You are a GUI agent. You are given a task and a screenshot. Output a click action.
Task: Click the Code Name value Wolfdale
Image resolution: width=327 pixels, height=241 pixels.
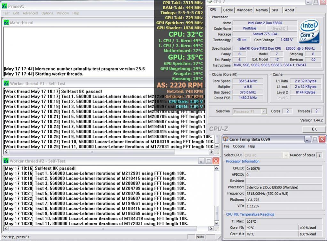pyautogui.click(x=249, y=28)
